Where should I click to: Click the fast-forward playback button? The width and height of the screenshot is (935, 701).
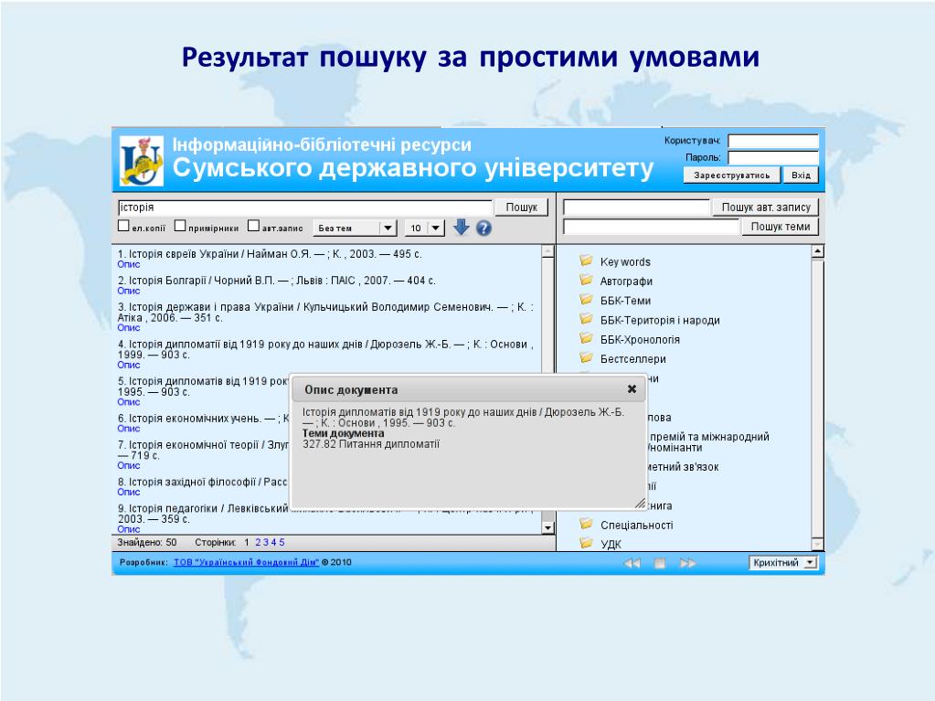[687, 563]
